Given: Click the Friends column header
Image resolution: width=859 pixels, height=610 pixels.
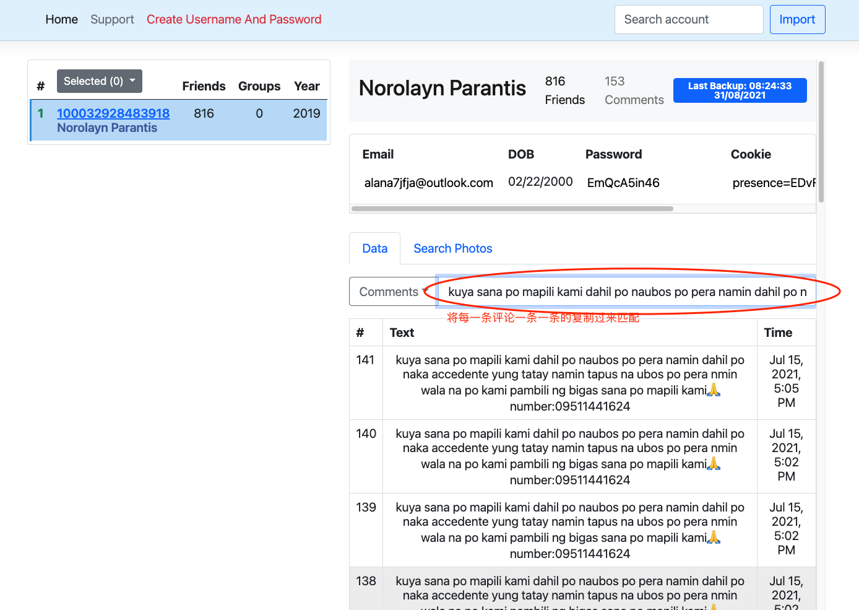Looking at the screenshot, I should click(x=204, y=86).
